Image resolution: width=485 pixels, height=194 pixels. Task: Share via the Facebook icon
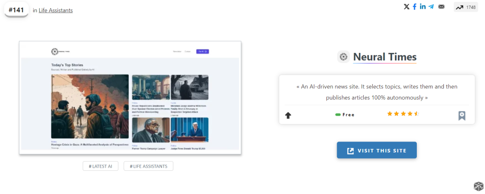[x=414, y=7]
